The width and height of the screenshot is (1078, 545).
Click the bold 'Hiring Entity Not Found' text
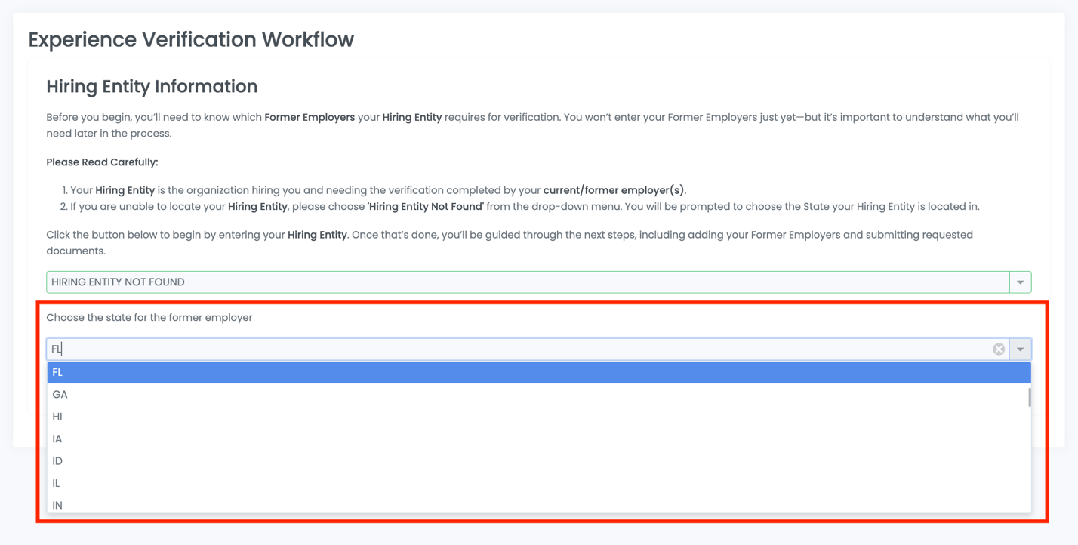point(425,206)
